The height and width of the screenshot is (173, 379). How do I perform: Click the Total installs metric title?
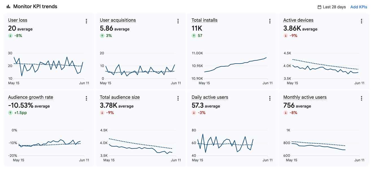click(x=204, y=20)
